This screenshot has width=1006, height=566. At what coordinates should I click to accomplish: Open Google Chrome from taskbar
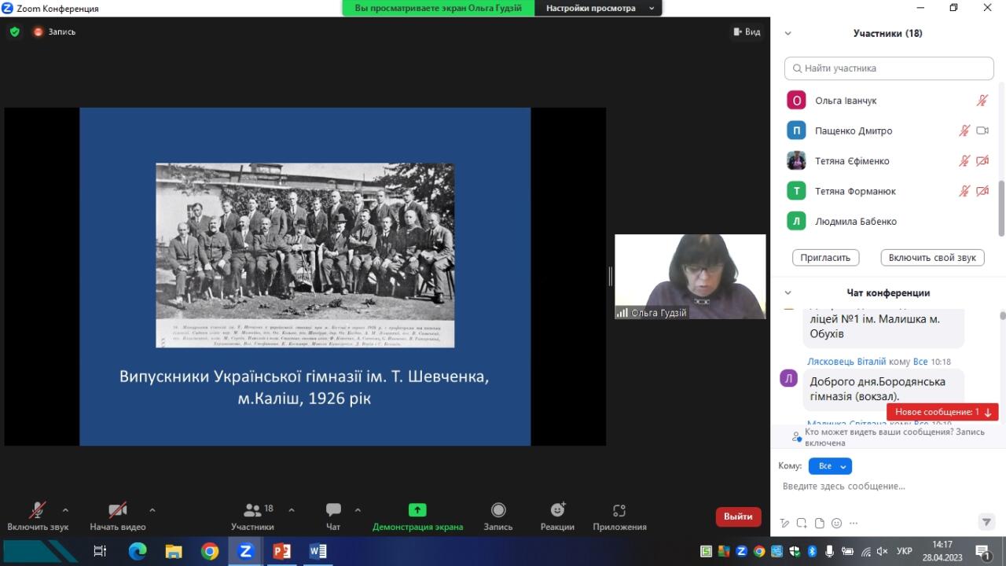[210, 551]
